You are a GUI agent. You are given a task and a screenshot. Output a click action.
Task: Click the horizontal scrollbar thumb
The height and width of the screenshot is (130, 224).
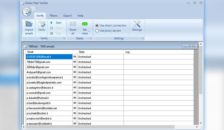pyautogui.click(x=100, y=127)
